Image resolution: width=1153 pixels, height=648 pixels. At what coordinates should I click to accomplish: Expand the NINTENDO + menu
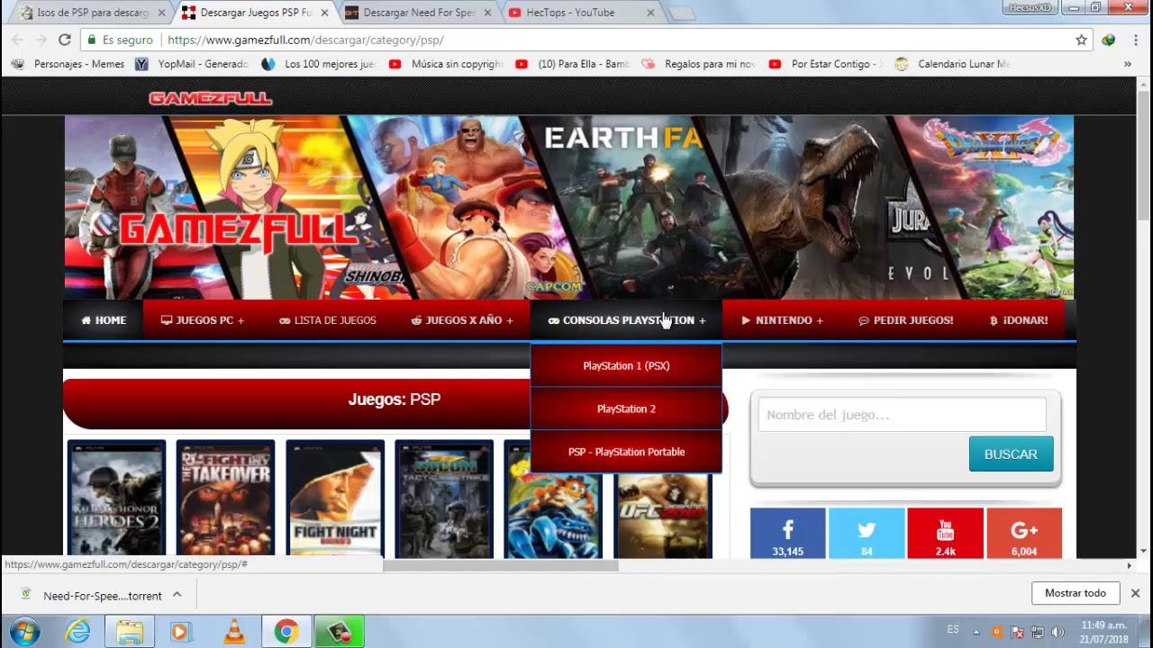coord(782,320)
